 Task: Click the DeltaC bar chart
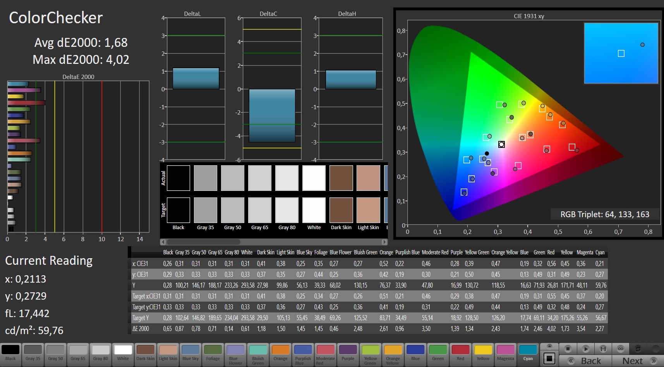[x=272, y=89]
